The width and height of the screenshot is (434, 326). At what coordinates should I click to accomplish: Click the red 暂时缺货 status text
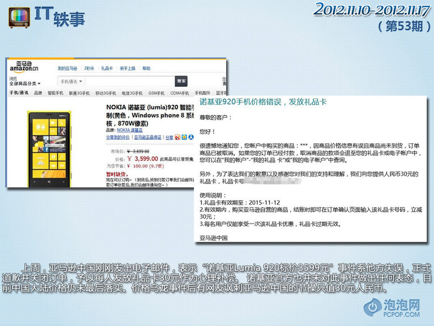point(117,174)
